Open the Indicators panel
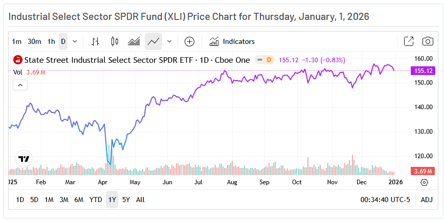The width and height of the screenshot is (444, 222). click(232, 41)
